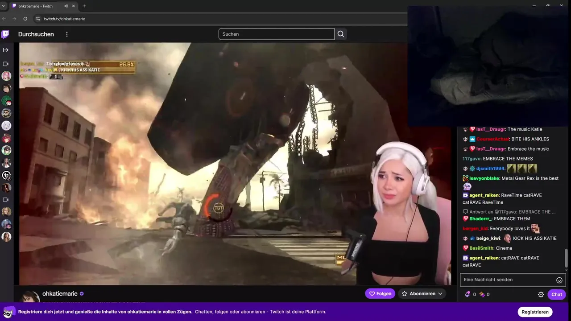Click the verified badge next to ohkatiemarie

click(x=82, y=294)
